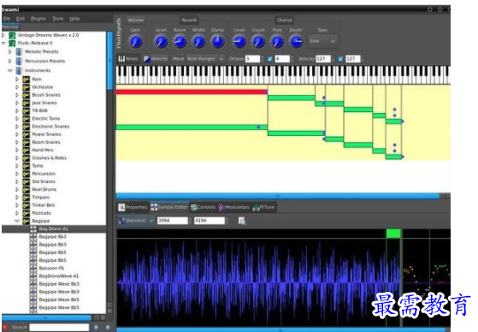Image resolution: width=478 pixels, height=332 pixels.
Task: Open the Tools menu
Action: (x=58, y=19)
